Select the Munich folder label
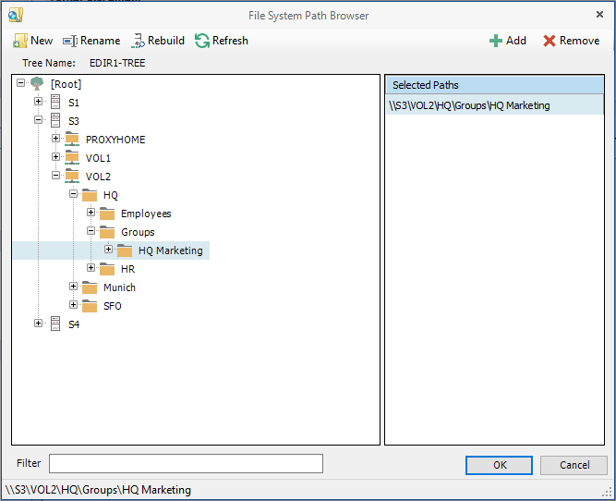 tap(119, 287)
